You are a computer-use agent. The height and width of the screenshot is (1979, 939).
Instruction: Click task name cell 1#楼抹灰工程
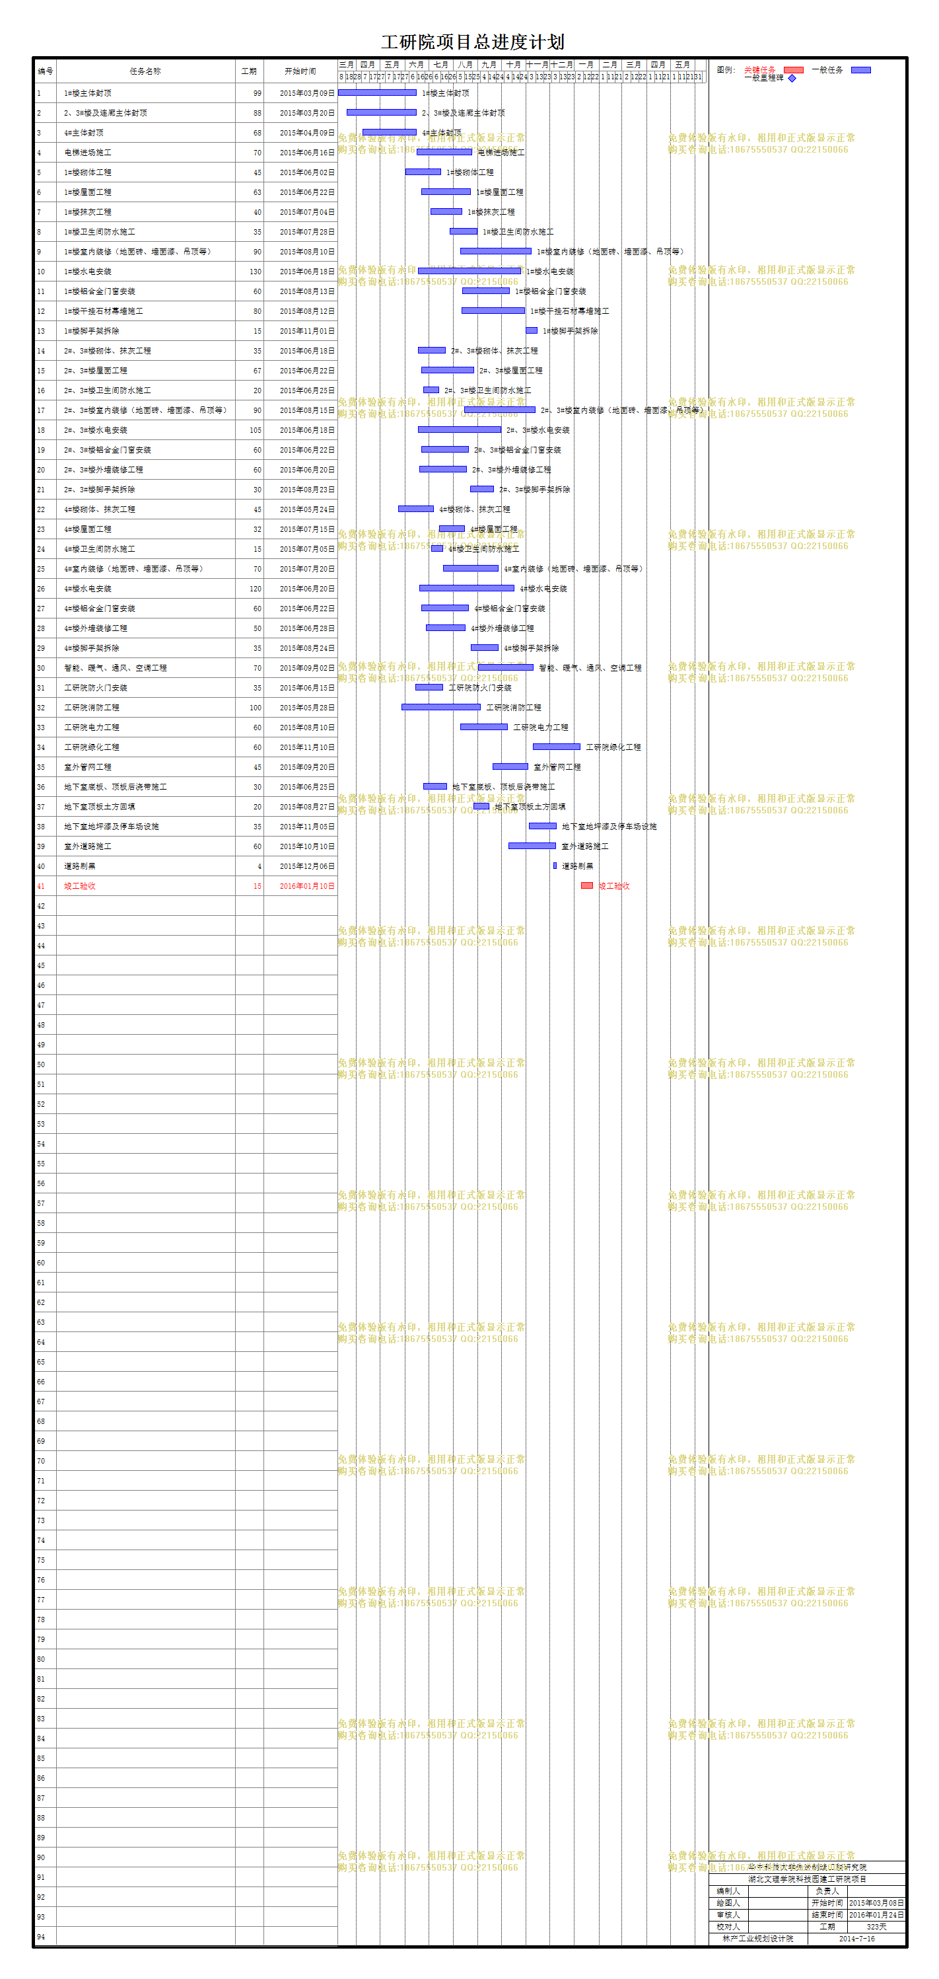click(x=145, y=212)
